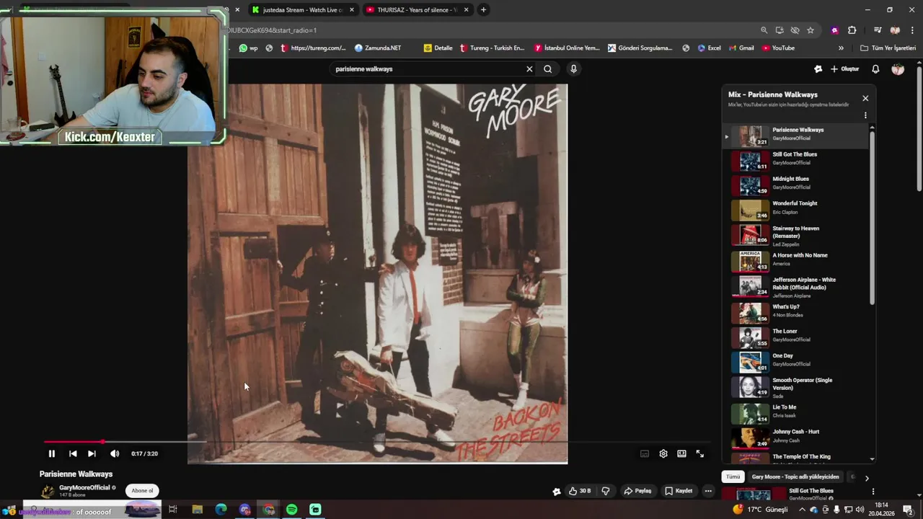This screenshot has width=923, height=519.
Task: Show hidden system tray icons
Action: point(802,510)
